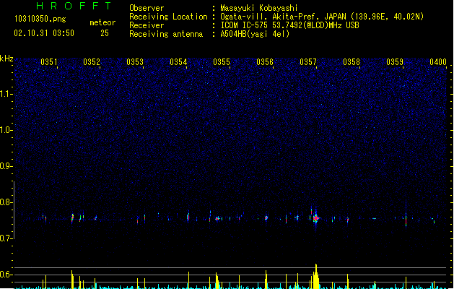The image size is (454, 289).
Task: Click the 0354 time marker label
Action: [178, 62]
